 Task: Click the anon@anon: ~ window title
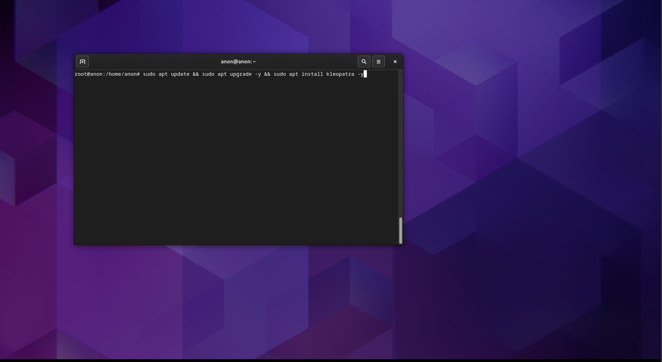click(238, 62)
